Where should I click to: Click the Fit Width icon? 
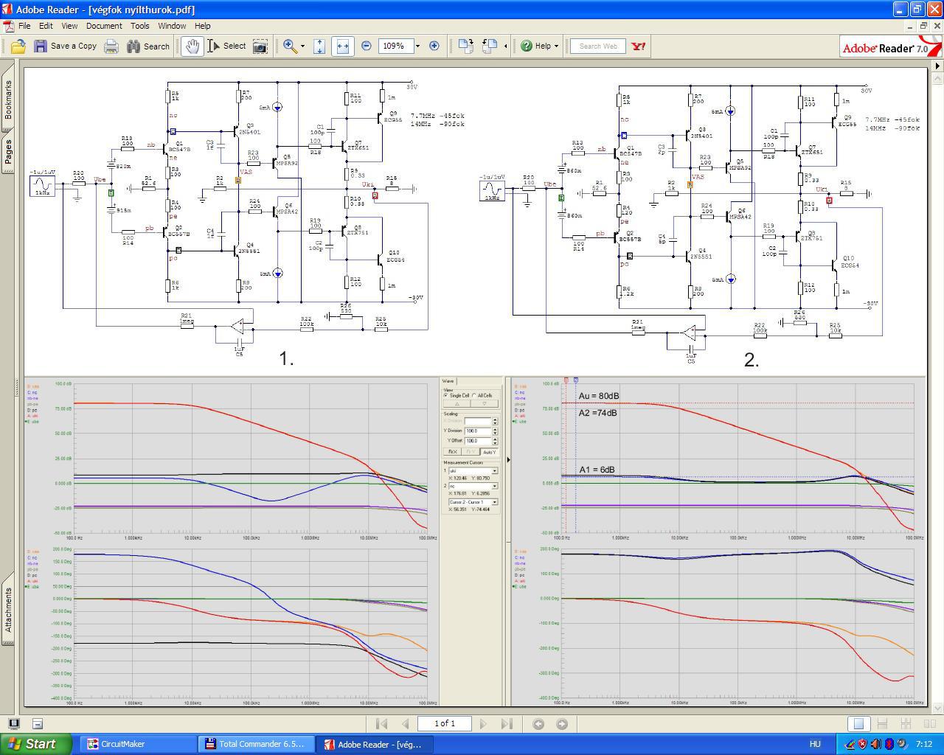[x=342, y=46]
